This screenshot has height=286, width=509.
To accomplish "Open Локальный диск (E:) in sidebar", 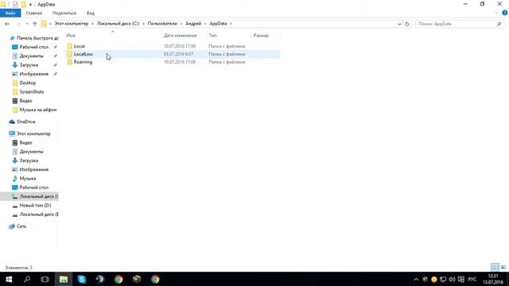I will tap(39, 214).
